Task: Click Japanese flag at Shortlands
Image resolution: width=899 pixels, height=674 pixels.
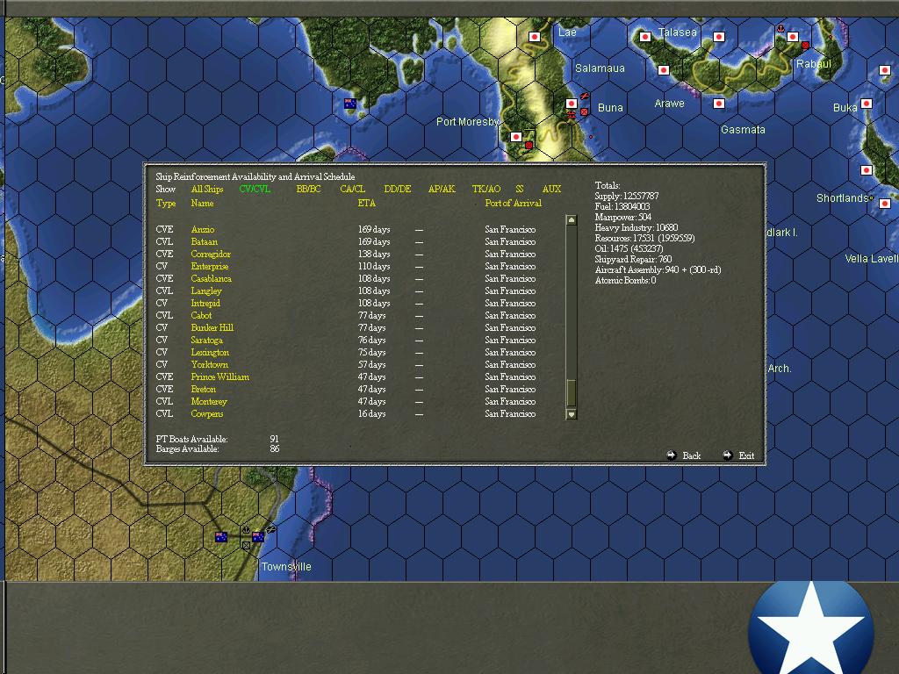Action: click(x=885, y=204)
